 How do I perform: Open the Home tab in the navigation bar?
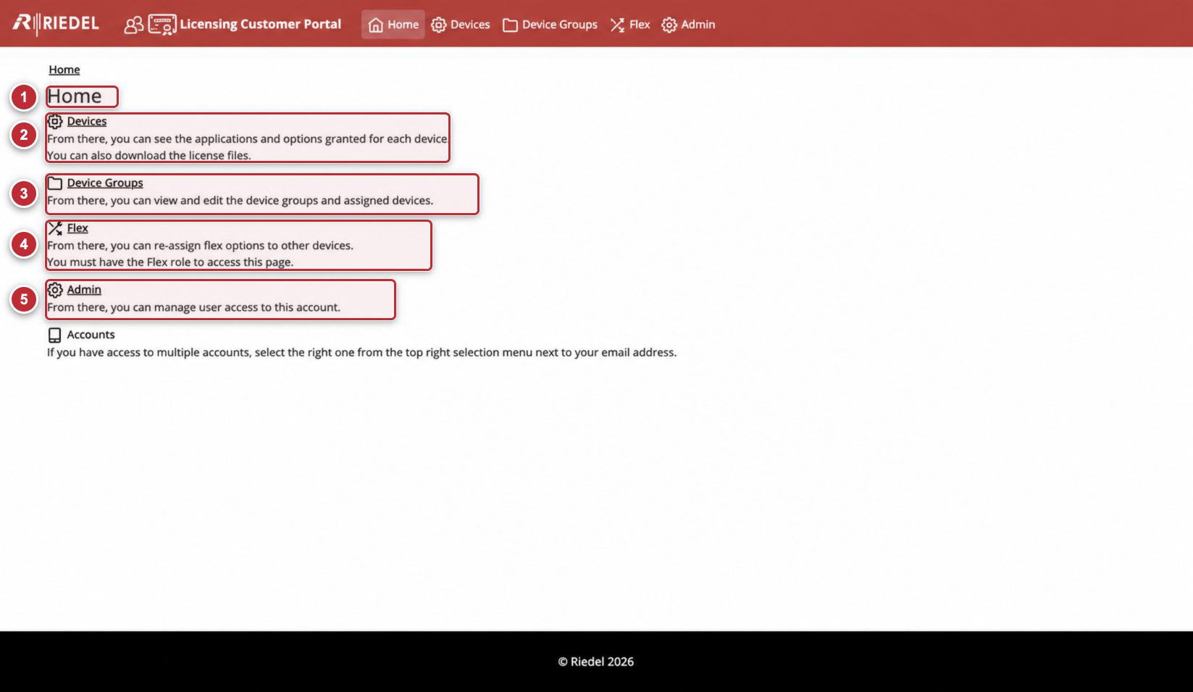click(393, 25)
